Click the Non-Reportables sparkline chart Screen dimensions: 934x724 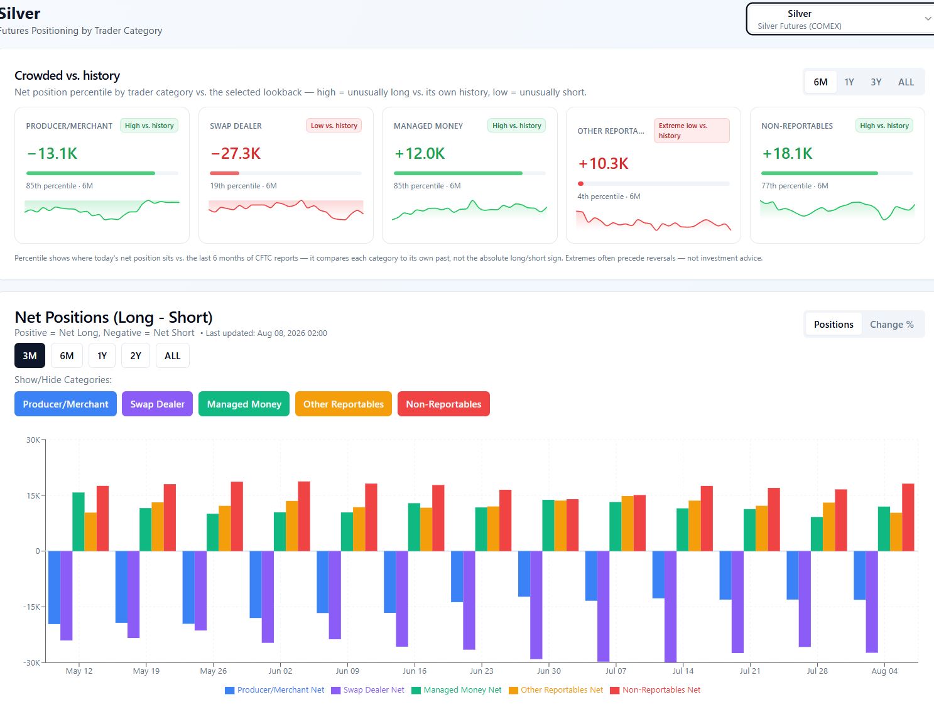point(837,210)
